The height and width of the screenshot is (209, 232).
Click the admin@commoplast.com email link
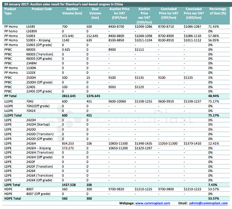[x=210, y=204]
